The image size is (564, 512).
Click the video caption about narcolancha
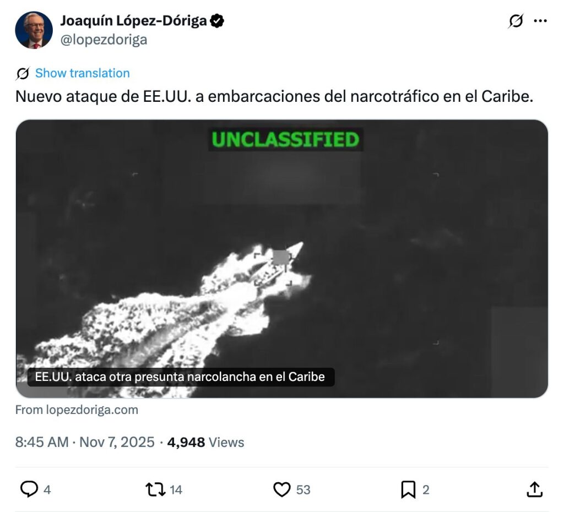click(181, 377)
